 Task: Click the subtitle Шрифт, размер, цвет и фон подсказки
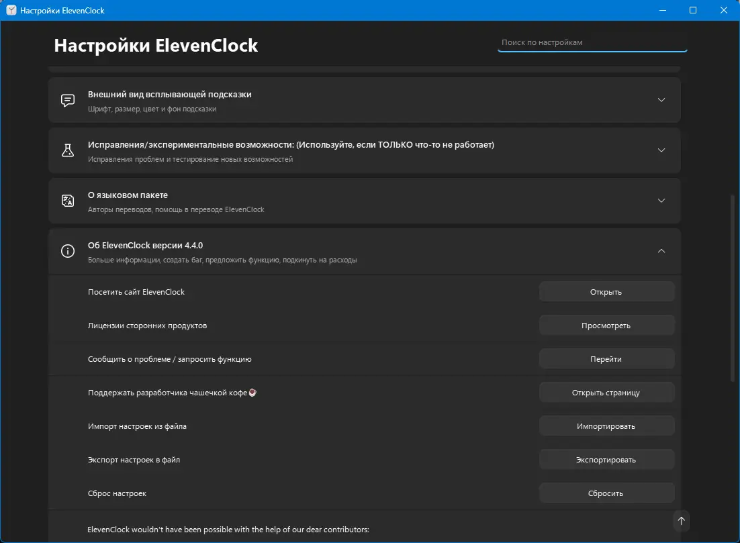coord(152,109)
